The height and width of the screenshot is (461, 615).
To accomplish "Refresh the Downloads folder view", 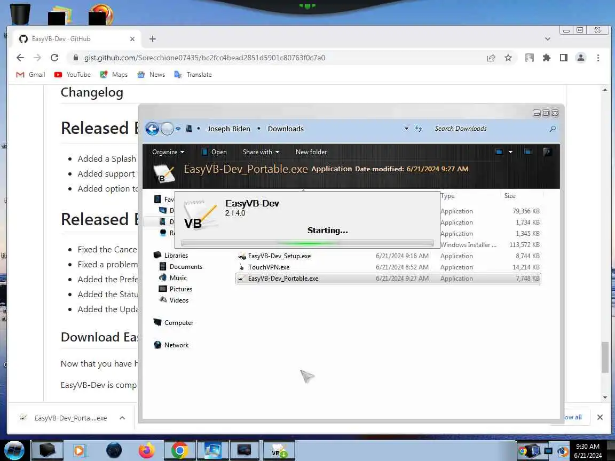I will [419, 129].
